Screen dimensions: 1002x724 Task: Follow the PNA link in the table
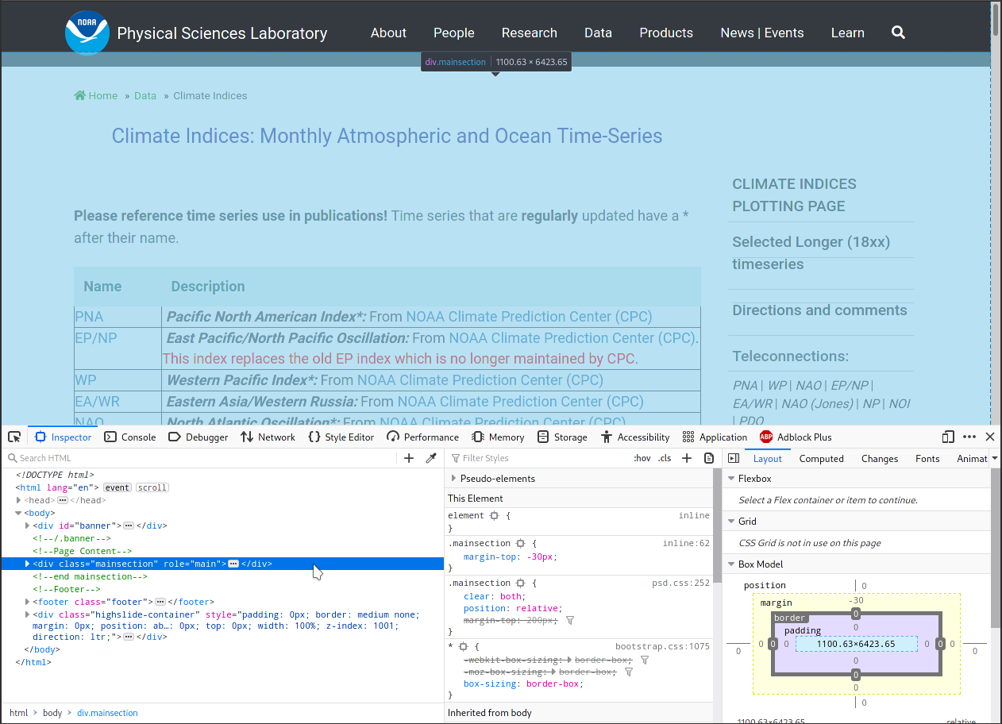[88, 316]
